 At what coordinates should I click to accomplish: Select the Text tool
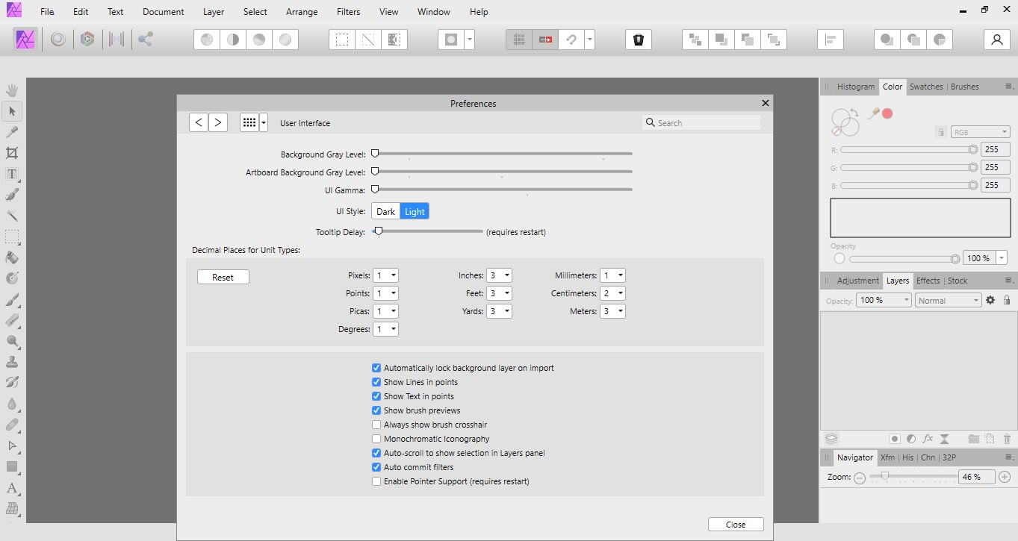(12, 173)
